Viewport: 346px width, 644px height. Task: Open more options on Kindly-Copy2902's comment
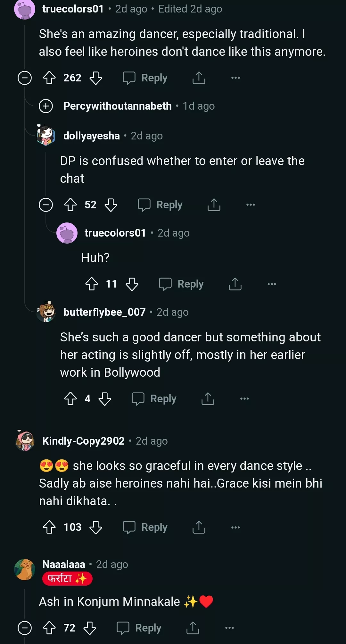[x=235, y=527]
